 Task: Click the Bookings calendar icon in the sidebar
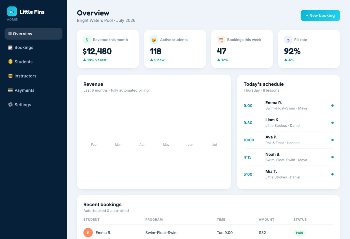[x=10, y=47]
